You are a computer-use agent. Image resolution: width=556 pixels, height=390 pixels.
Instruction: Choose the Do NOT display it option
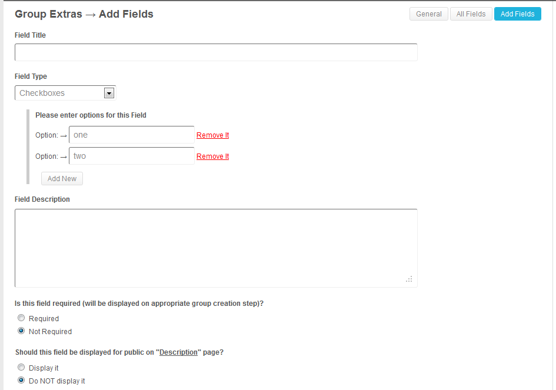[x=21, y=381]
